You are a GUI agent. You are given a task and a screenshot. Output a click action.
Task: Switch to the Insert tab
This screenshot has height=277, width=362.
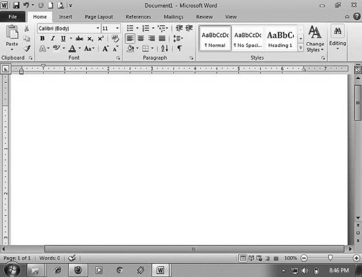[x=65, y=17]
